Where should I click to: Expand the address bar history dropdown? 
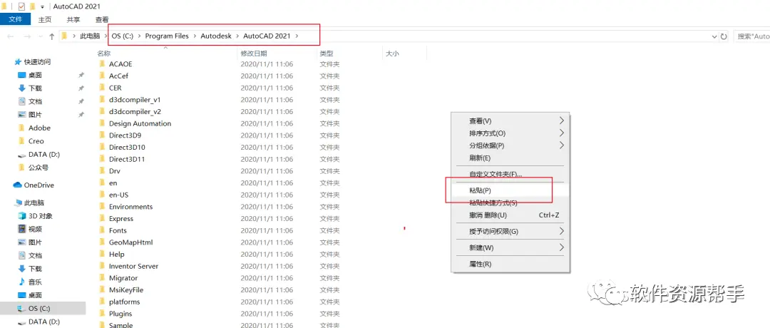tap(714, 36)
